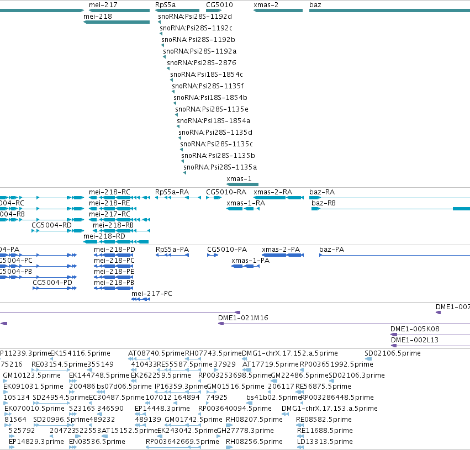Select snoRNA:Psi28S-1135f label
Image resolution: width=470 pixels, height=450 pixels.
208,86
